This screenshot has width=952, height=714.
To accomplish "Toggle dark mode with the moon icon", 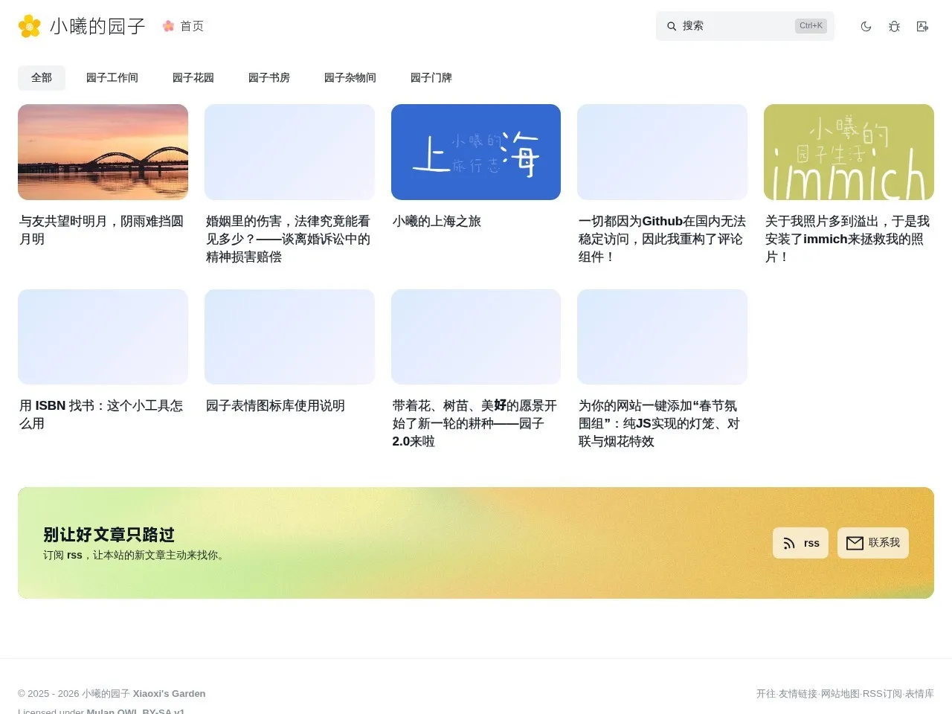I will click(866, 26).
